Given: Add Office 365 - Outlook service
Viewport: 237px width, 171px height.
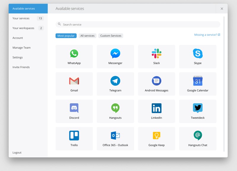Looking at the screenshot, I should point(115,138).
